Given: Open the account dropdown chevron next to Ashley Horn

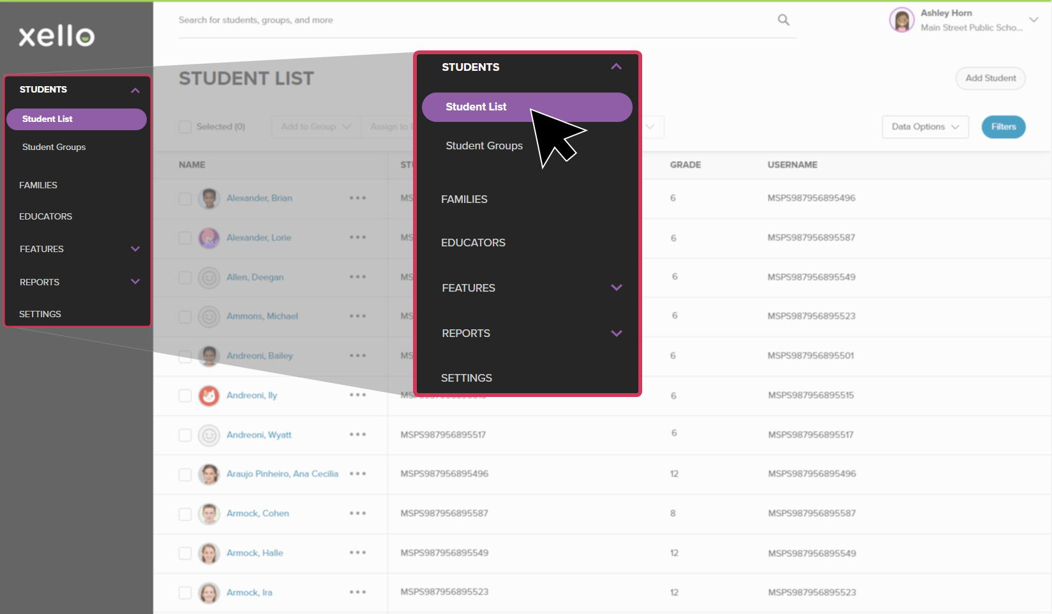Looking at the screenshot, I should (1033, 20).
